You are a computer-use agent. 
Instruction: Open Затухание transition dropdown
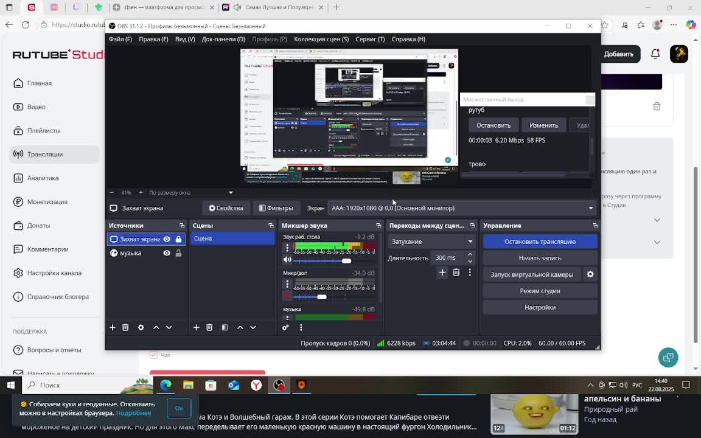431,242
